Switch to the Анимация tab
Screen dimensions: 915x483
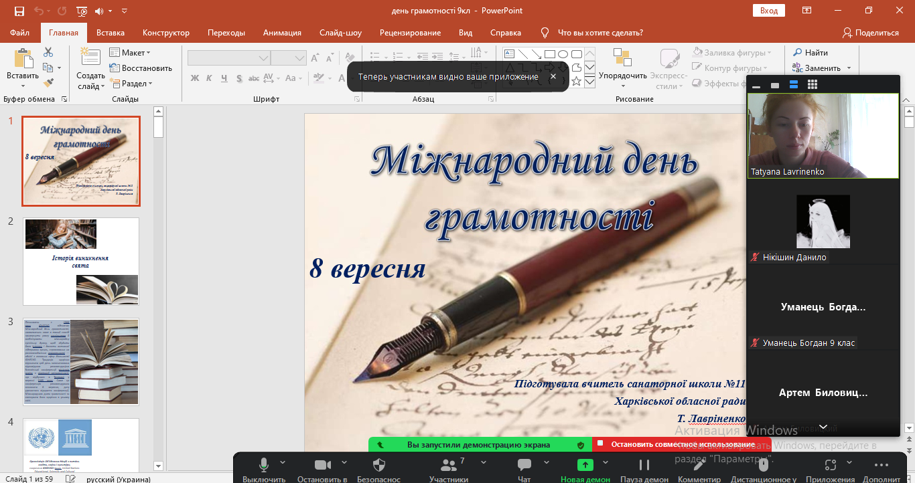click(282, 33)
